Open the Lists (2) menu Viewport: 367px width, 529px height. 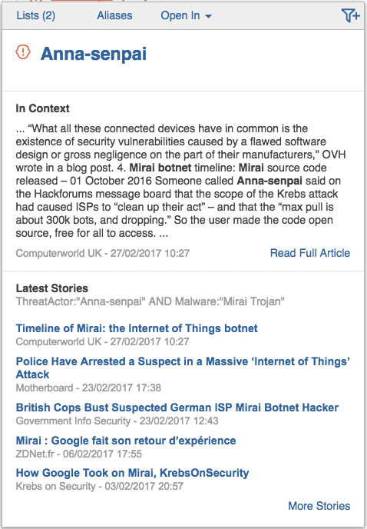36,15
